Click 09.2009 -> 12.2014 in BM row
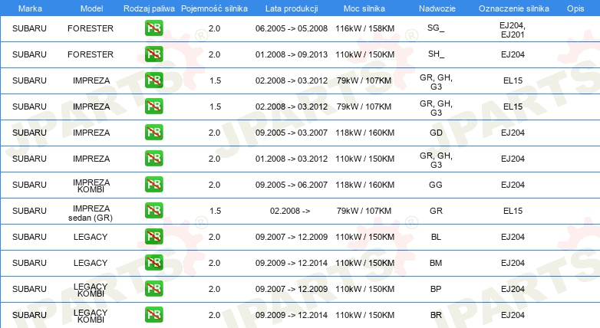The image size is (600, 328). click(292, 263)
